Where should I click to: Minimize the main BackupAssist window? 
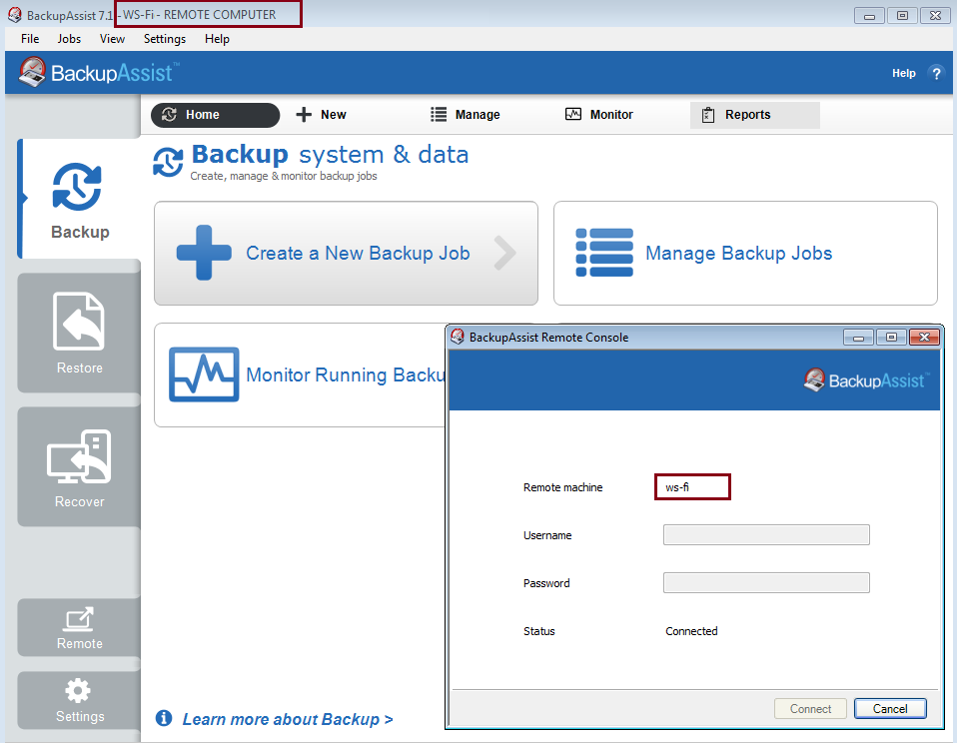[870, 15]
